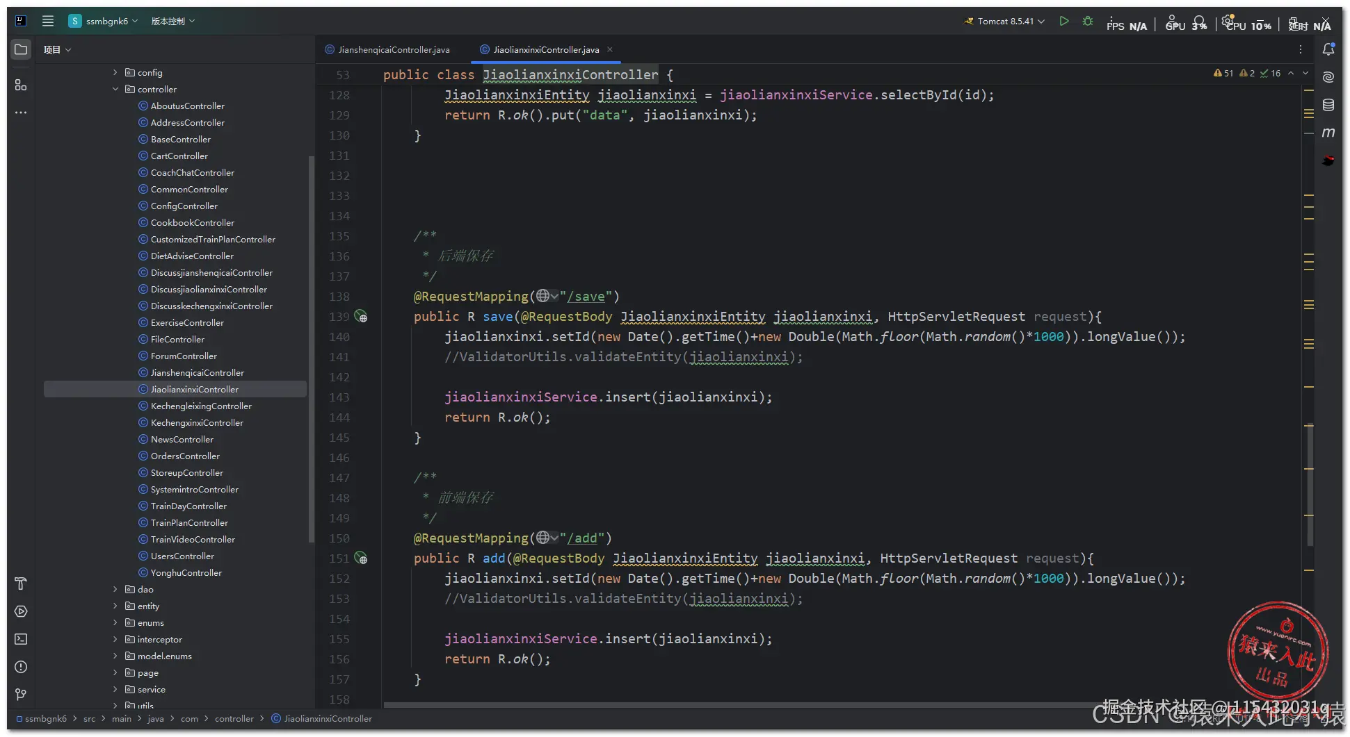Open the Terminal tool window
This screenshot has width=1350, height=737.
pyautogui.click(x=21, y=639)
